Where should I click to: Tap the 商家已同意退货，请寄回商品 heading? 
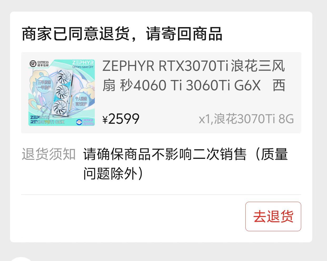pos(122,34)
